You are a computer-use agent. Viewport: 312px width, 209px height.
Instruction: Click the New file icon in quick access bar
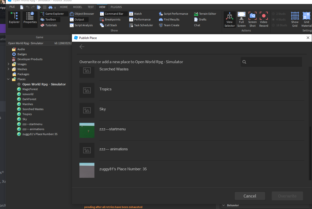tap(22, 7)
